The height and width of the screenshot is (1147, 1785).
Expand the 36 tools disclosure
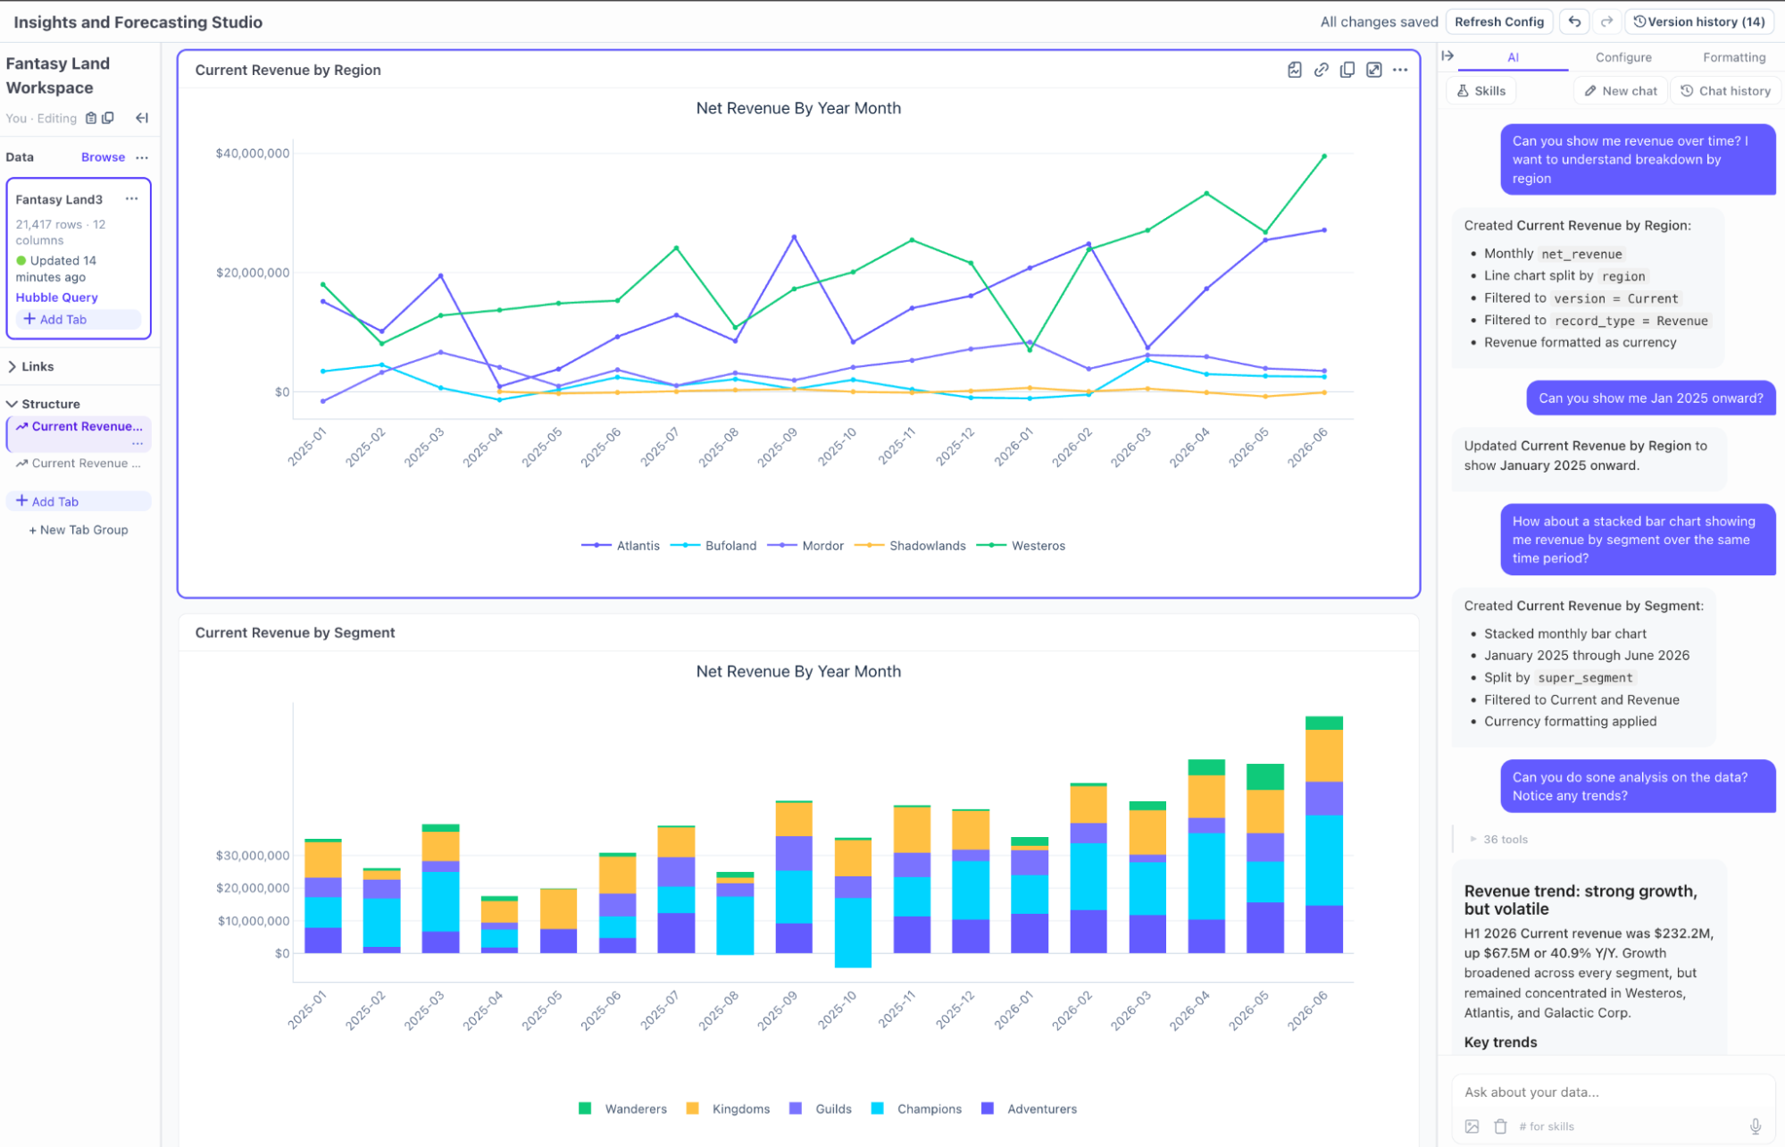1498,840
